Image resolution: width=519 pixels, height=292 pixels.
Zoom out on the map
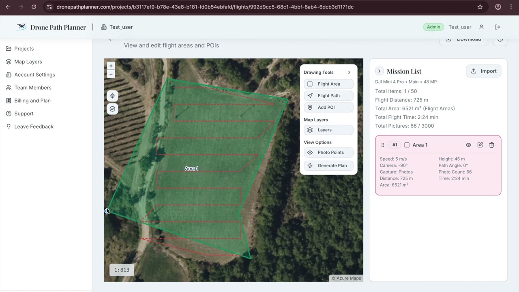pos(111,74)
